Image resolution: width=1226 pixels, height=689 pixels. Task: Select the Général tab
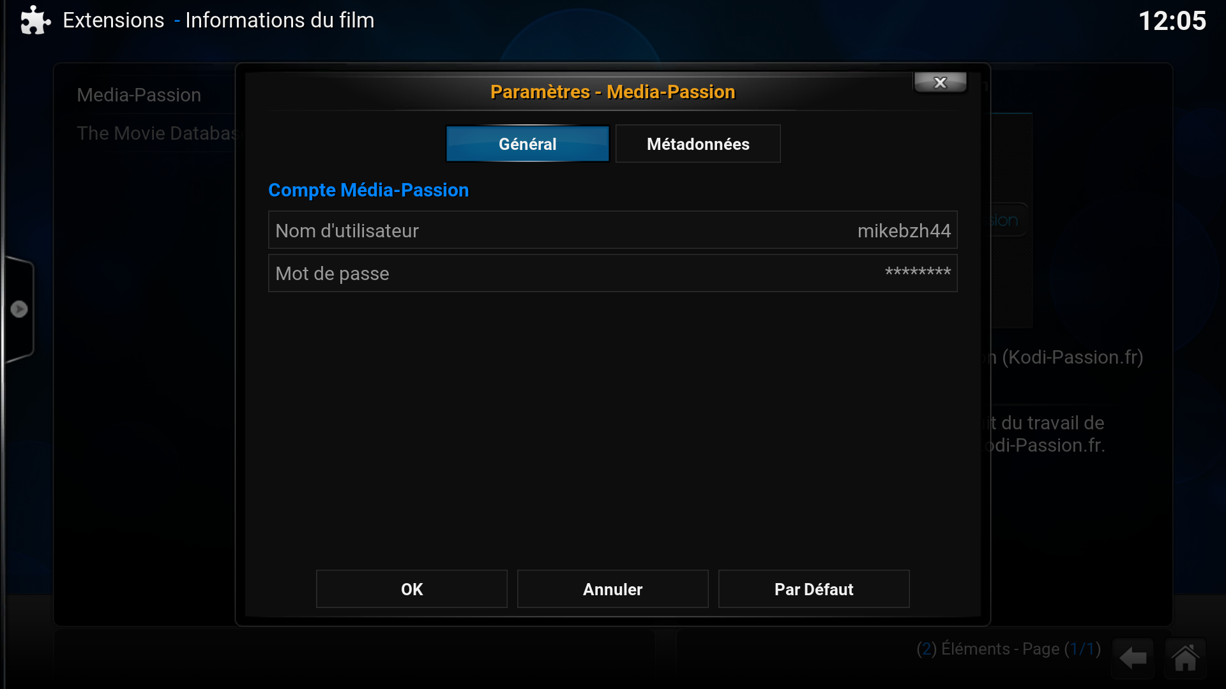[527, 144]
